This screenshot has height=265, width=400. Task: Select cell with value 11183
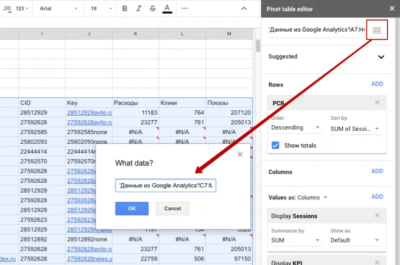135,112
